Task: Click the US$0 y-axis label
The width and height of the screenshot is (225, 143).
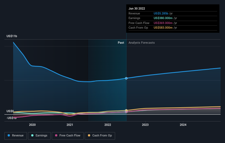Action: pos(10,111)
